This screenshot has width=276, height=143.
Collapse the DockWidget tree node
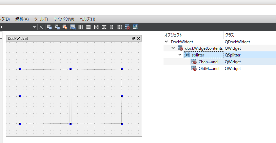[166, 42]
